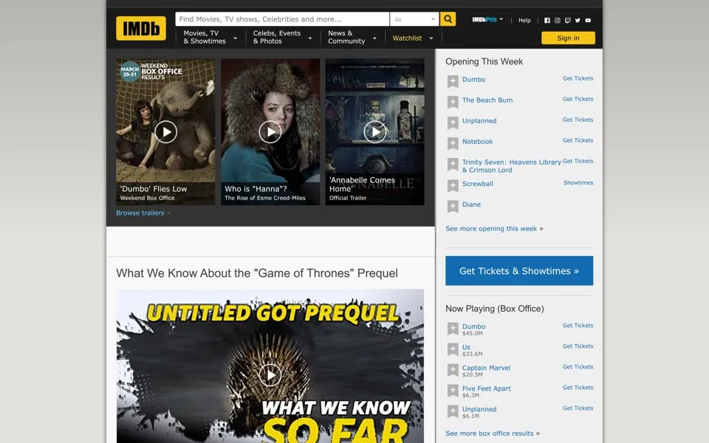Add Dumbo (Opening This Week) to watchlist
The width and height of the screenshot is (709, 443).
(x=453, y=81)
